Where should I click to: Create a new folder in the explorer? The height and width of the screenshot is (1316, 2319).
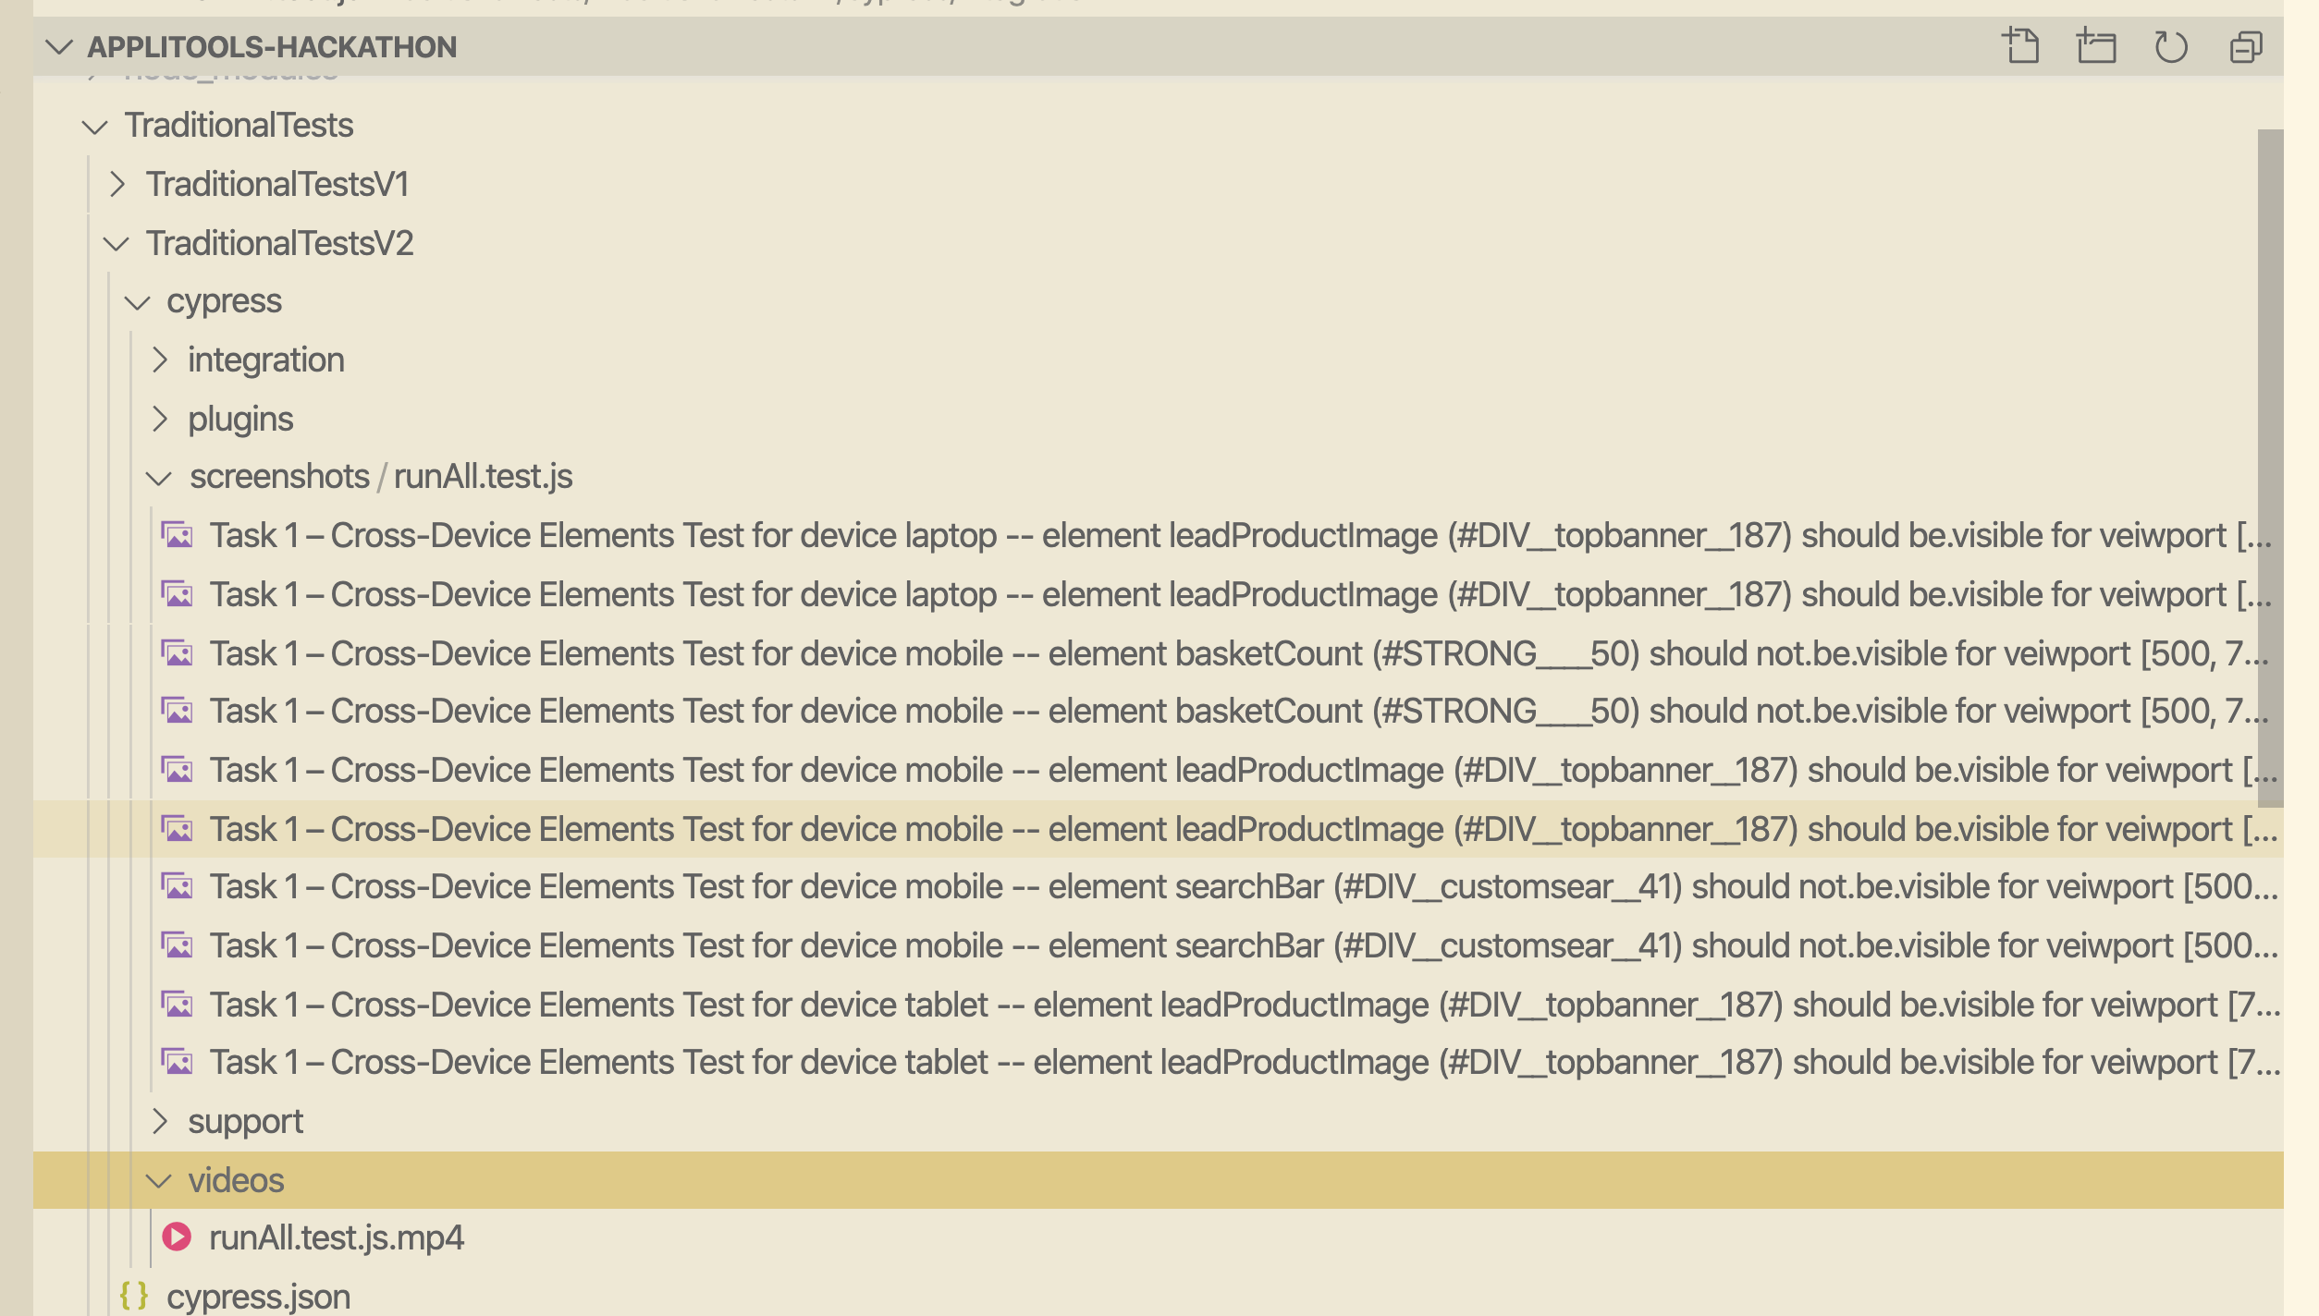2095,46
